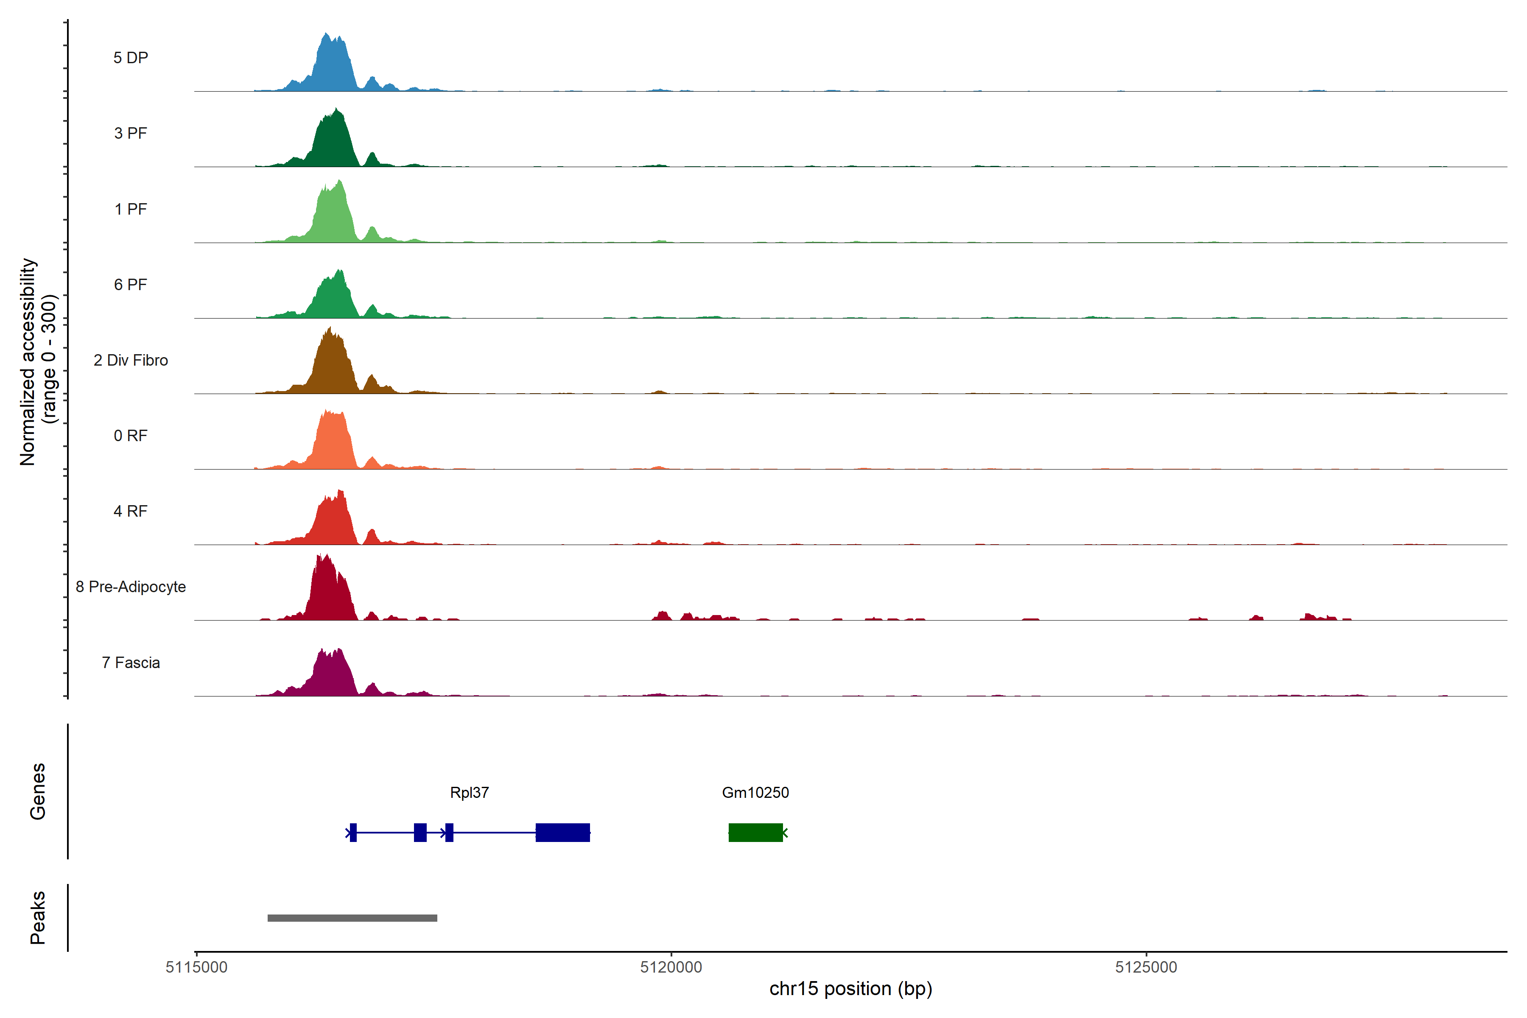Click the 3 PF track label
The image size is (1527, 1018).
pyautogui.click(x=131, y=133)
